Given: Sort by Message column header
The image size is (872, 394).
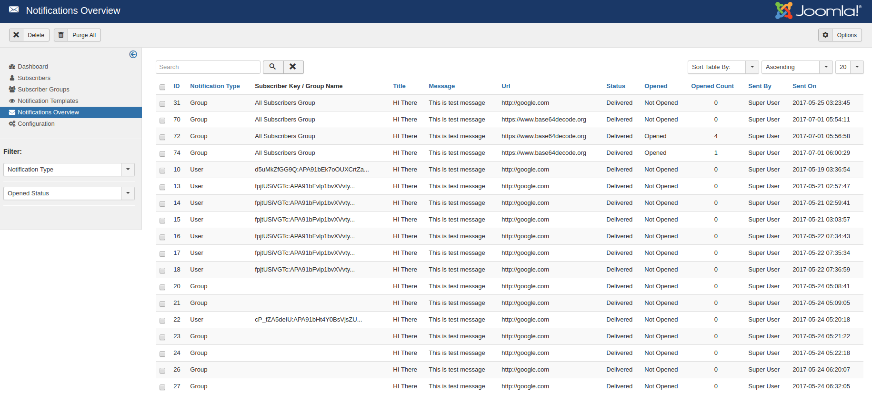Looking at the screenshot, I should pos(441,86).
